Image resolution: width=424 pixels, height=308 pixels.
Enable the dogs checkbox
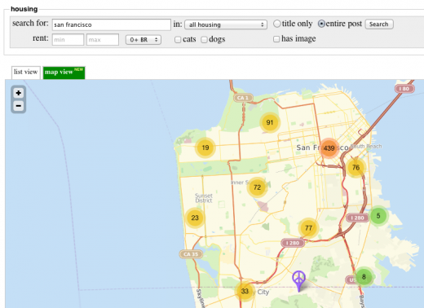(204, 40)
